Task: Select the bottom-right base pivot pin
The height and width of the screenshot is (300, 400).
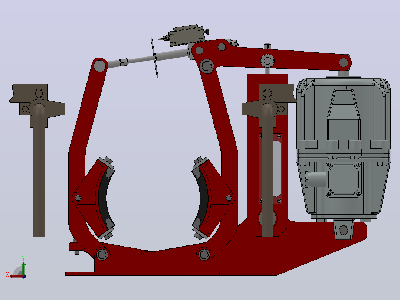Action: [204, 255]
